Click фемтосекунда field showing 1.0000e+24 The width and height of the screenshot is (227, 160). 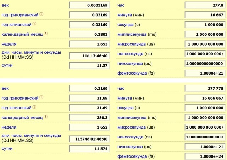click(205, 156)
